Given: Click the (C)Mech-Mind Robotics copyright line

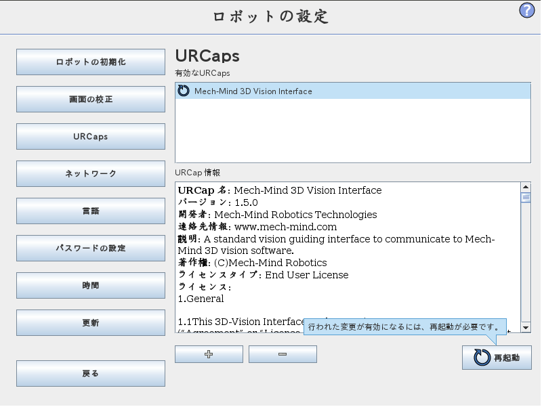Looking at the screenshot, I should point(252,263).
